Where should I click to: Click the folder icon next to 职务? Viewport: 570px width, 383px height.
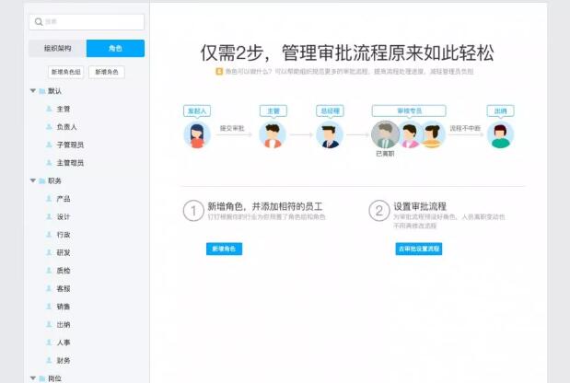tap(42, 181)
